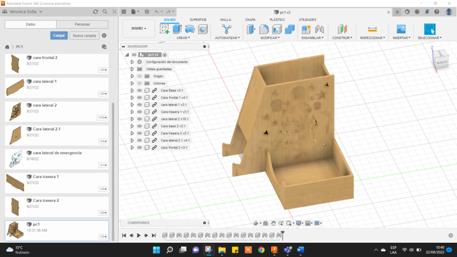This screenshot has height=257, width=457.
Task: Click the Cargar button
Action: click(x=59, y=36)
